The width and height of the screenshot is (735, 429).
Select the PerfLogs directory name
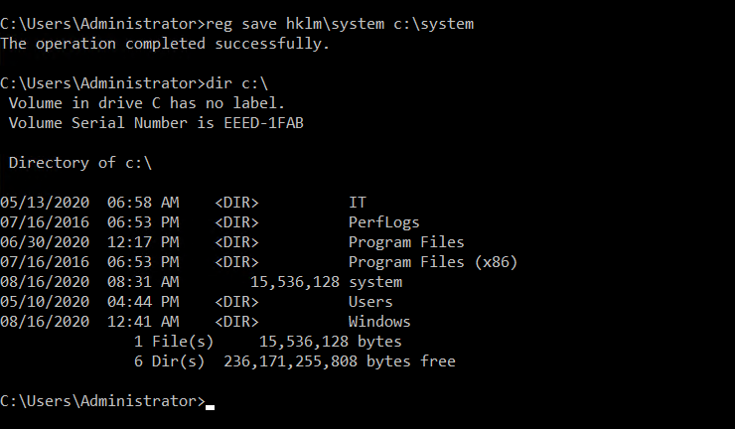tap(384, 222)
